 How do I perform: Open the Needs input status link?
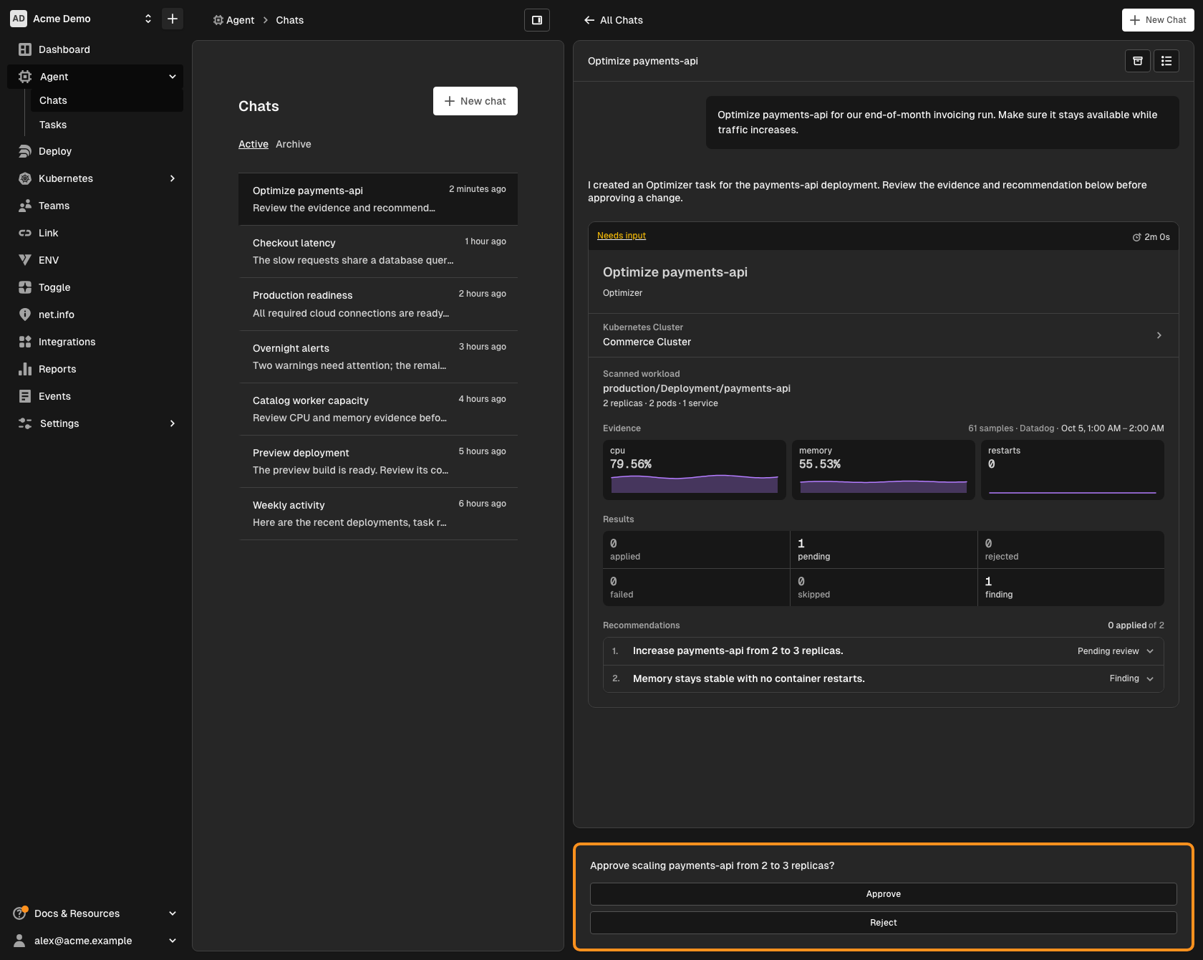point(622,236)
